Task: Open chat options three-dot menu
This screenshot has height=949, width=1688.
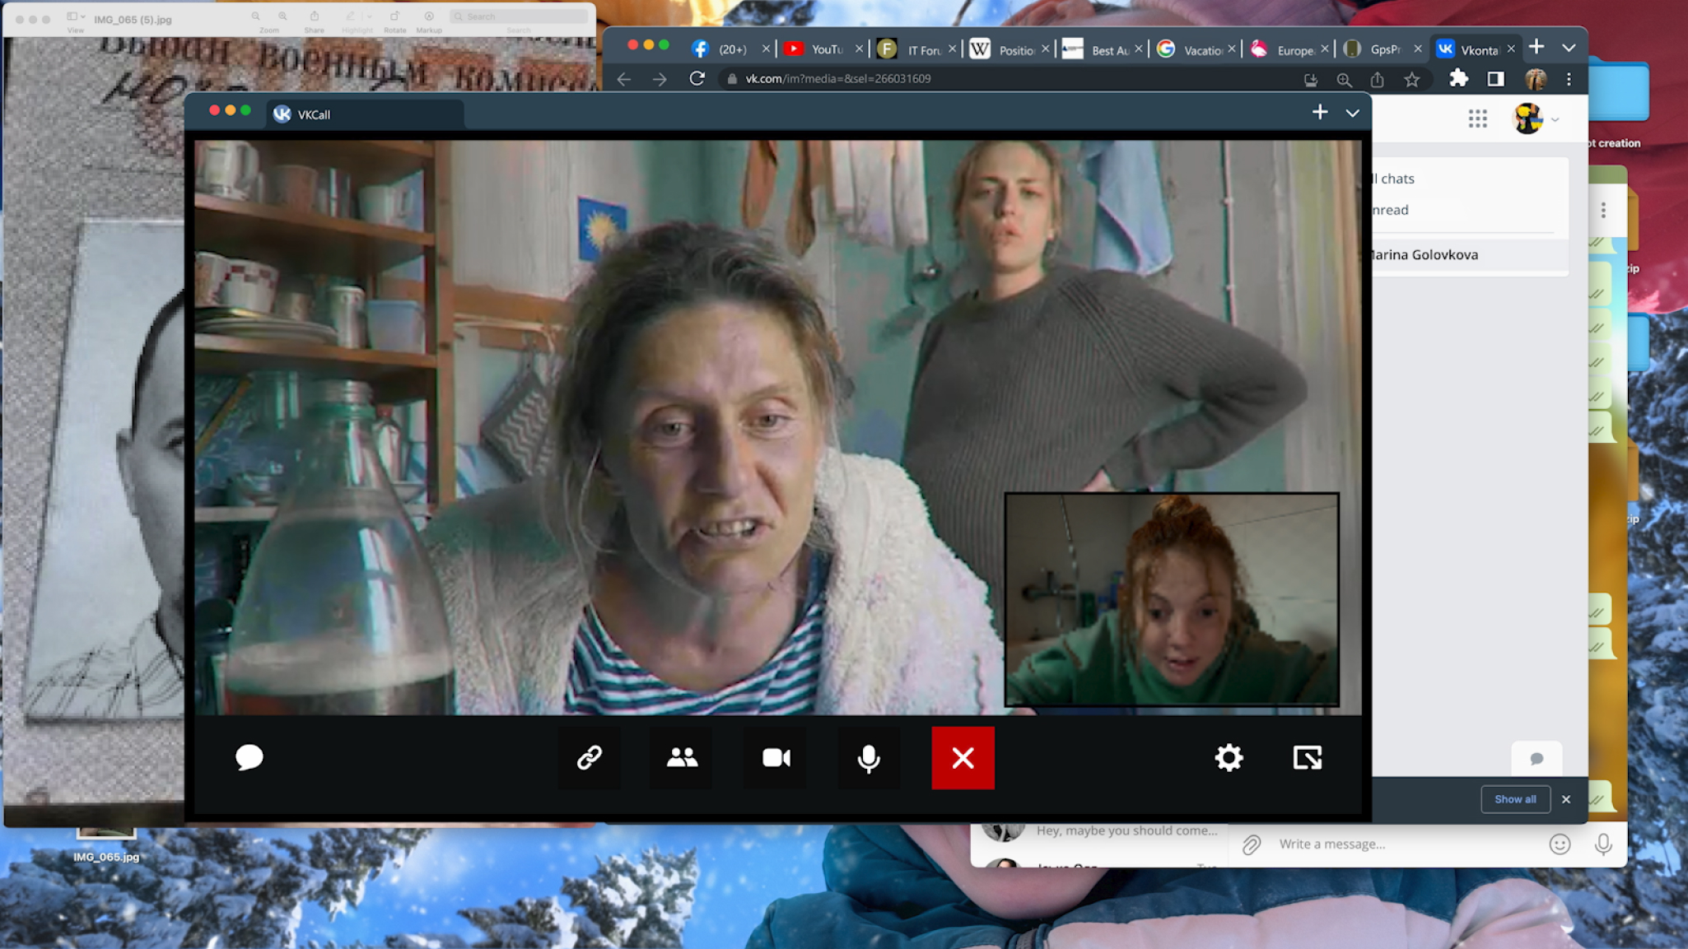Action: (1603, 211)
